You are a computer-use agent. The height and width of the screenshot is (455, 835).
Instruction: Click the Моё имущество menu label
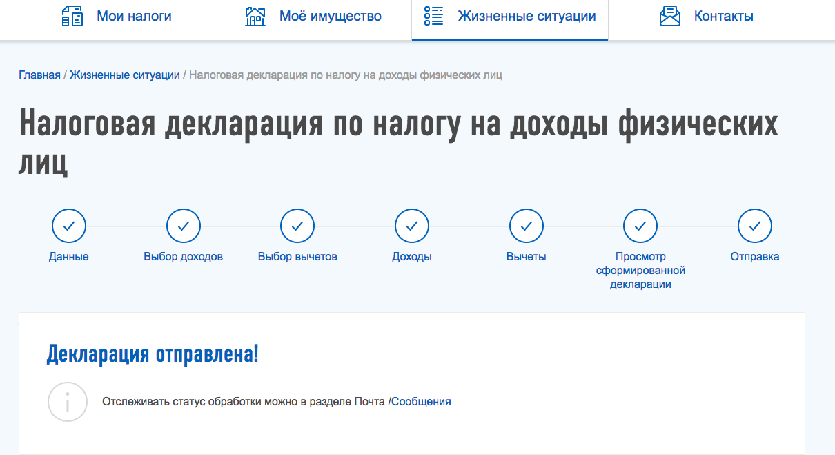point(330,16)
